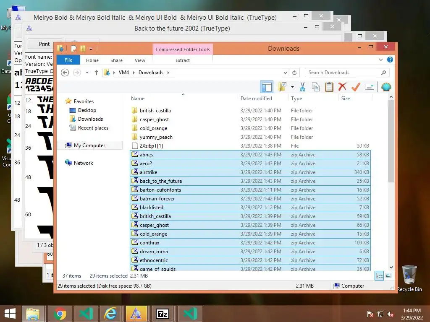
Task: Switch to large icons view button
Action: point(388,276)
